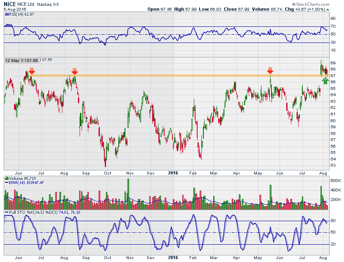Click the RSI(14) legend icon
The height and width of the screenshot is (262, 344).
pyautogui.click(x=6, y=14)
